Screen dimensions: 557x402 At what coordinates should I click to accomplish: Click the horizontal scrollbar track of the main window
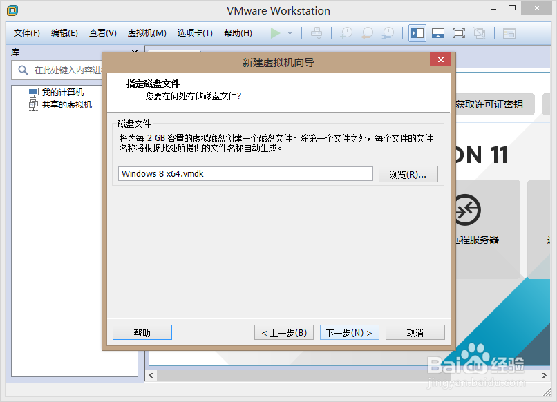pos(348,375)
